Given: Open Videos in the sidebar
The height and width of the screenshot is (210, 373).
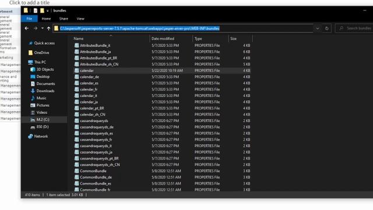Looking at the screenshot, I should coord(42,112).
